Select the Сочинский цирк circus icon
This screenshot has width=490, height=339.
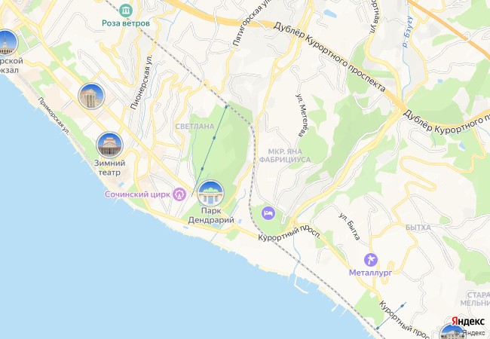tap(179, 194)
